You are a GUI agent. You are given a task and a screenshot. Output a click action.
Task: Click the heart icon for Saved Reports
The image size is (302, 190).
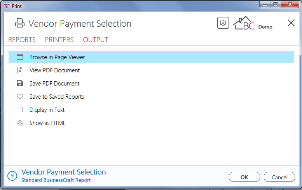tap(20, 96)
